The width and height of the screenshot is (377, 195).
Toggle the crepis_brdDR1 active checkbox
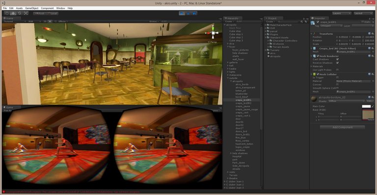[318, 22]
